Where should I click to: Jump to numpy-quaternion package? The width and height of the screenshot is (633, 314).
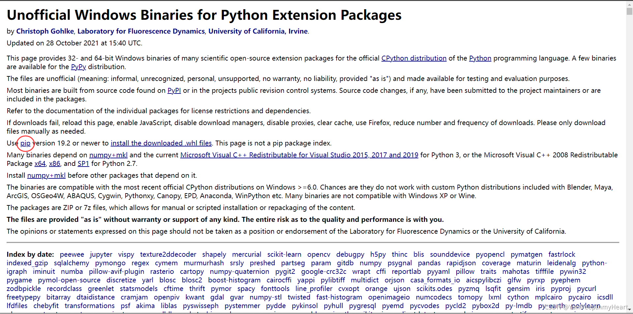click(x=240, y=272)
